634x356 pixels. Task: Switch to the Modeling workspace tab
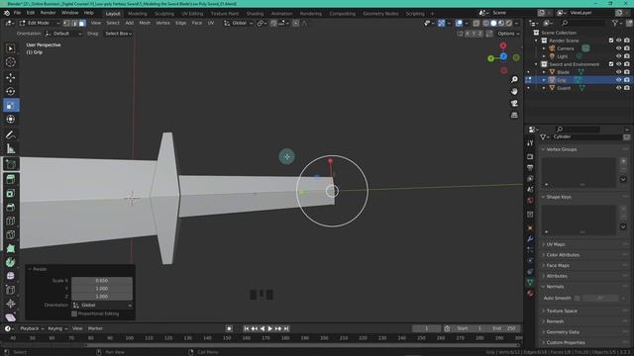(138, 13)
